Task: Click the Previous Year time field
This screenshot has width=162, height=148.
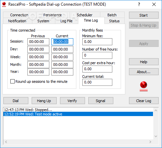Action: click(x=38, y=72)
